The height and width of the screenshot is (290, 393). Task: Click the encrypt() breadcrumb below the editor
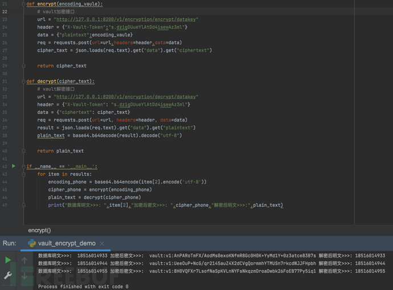[x=39, y=230]
